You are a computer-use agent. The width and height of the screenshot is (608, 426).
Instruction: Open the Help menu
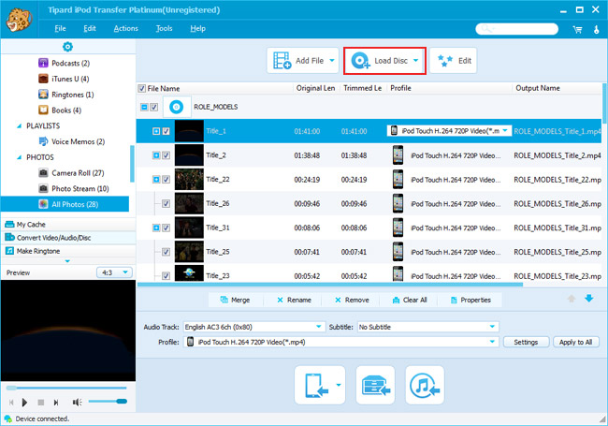(x=197, y=28)
